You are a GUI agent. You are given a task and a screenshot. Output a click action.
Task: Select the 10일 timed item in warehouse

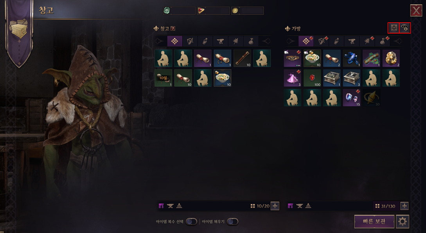(163, 78)
